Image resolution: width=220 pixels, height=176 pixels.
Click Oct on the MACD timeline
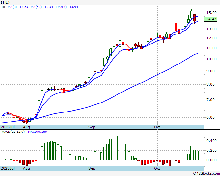click(157, 168)
